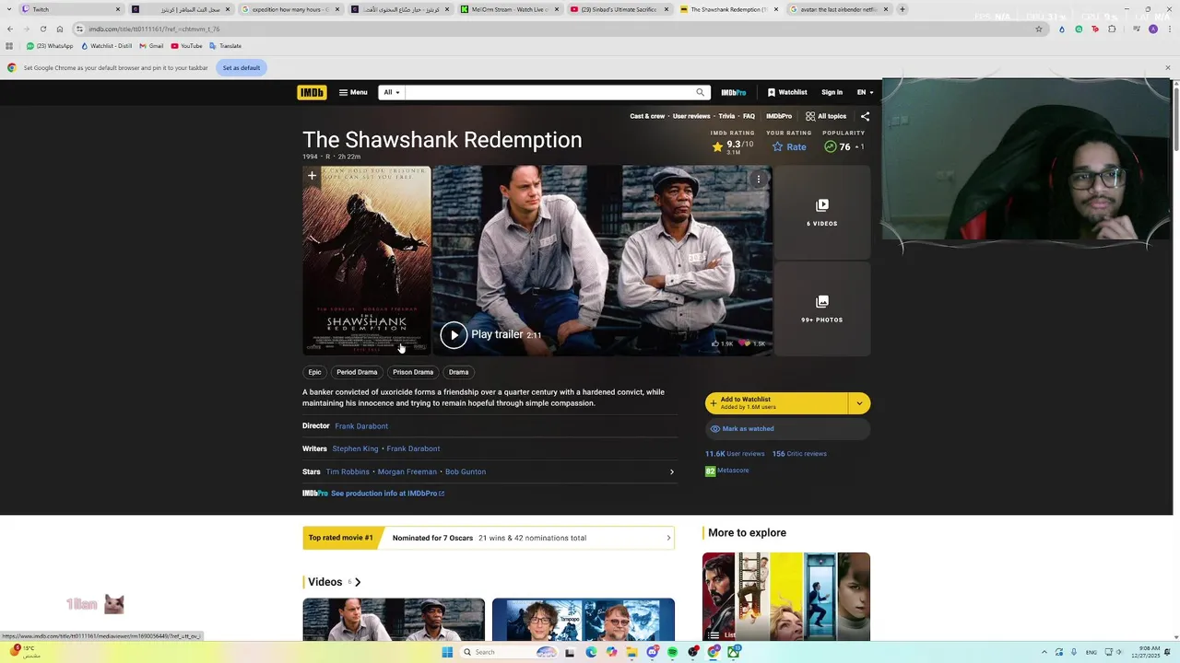This screenshot has width=1180, height=663.
Task: Expand the awards row chevron
Action: tap(668, 538)
